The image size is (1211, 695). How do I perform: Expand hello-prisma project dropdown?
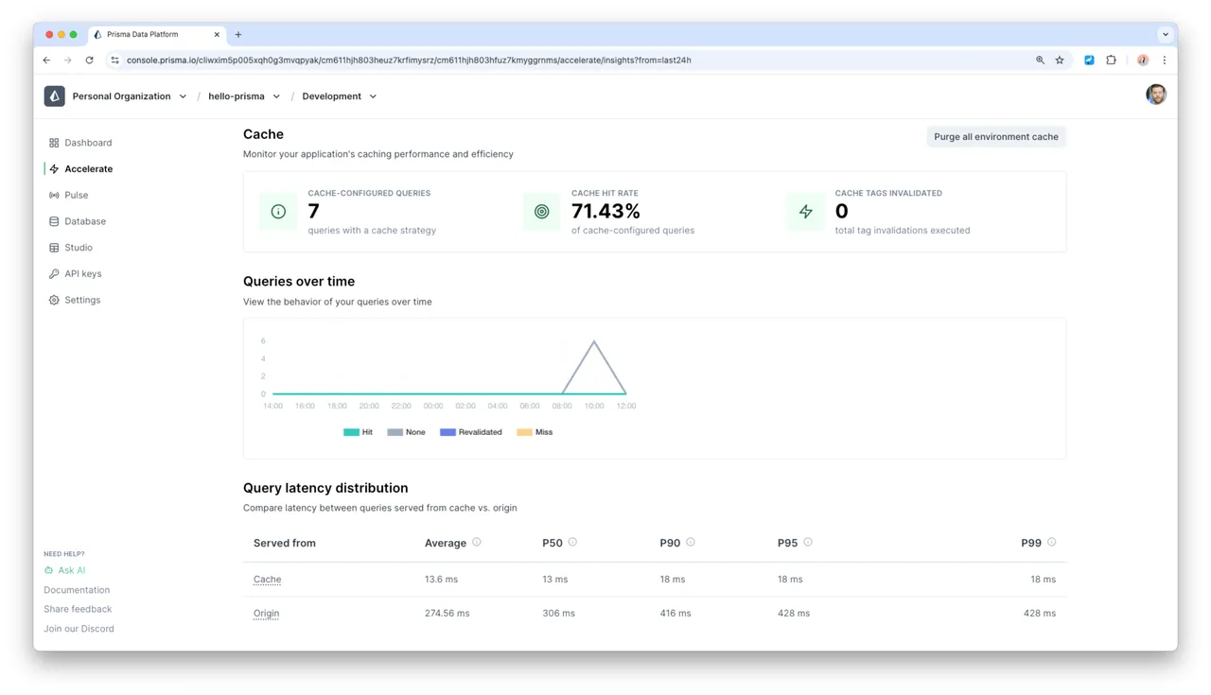tap(244, 96)
